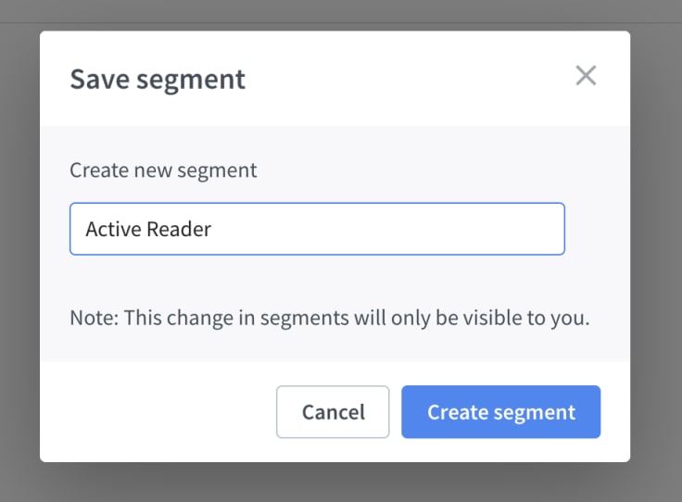The height and width of the screenshot is (502, 682).
Task: Focus the segment name input field
Action: (317, 229)
